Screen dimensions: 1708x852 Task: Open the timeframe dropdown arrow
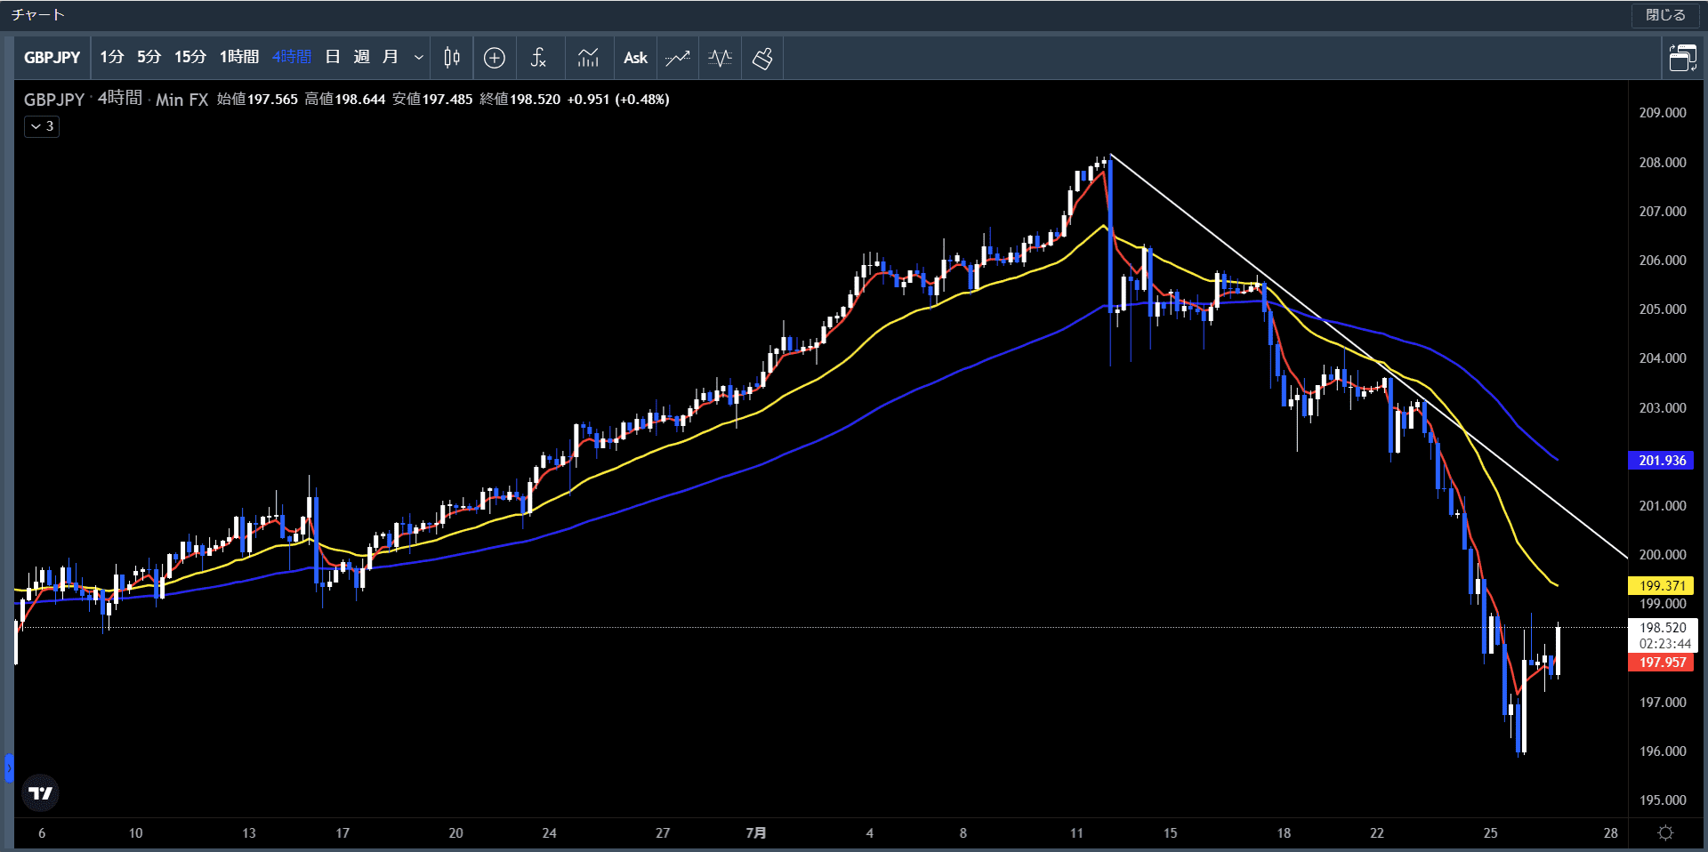[419, 58]
